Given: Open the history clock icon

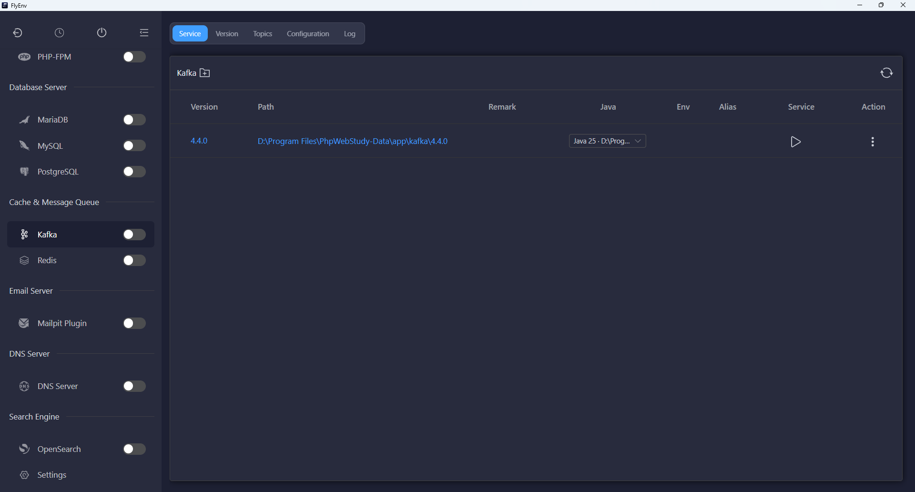Looking at the screenshot, I should coord(60,32).
